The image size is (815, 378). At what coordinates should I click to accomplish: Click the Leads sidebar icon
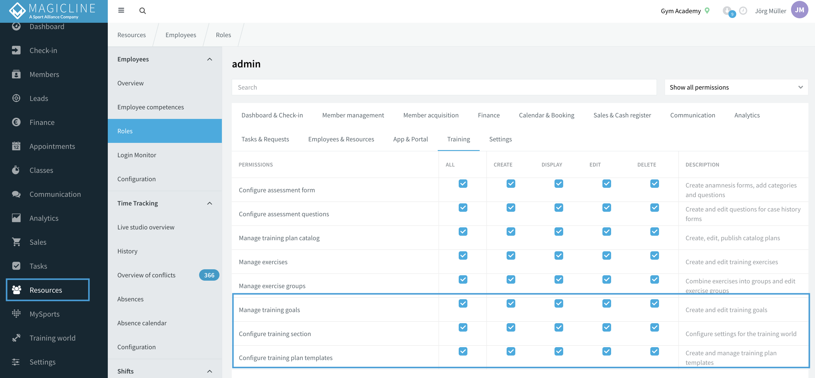pos(16,98)
